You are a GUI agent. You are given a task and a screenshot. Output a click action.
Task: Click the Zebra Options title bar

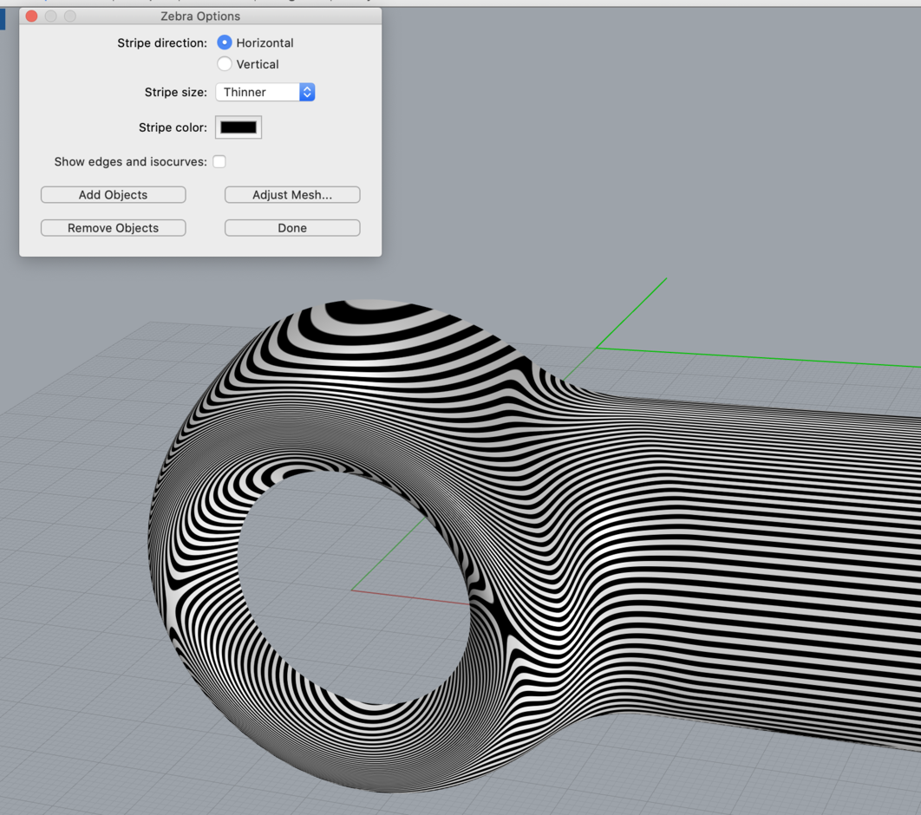click(x=199, y=16)
